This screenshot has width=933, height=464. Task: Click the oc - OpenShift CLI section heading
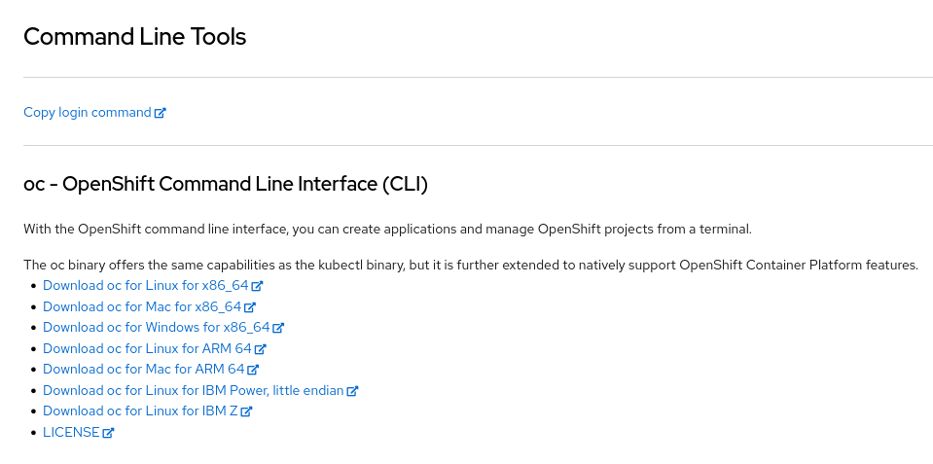pyautogui.click(x=226, y=184)
